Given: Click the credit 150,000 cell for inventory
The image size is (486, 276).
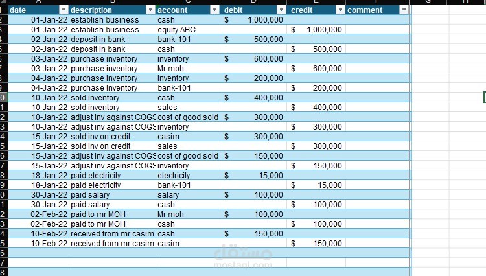Looking at the screenshot, I should tap(316, 166).
